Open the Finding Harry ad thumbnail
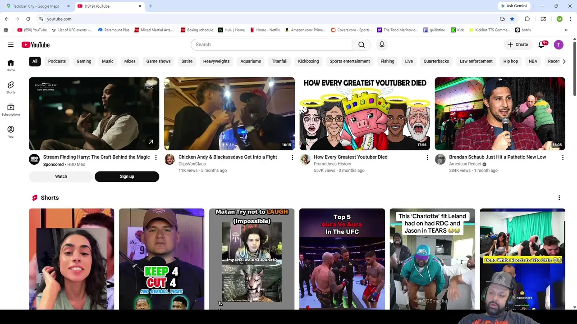This screenshot has height=324, width=577. pos(94,113)
